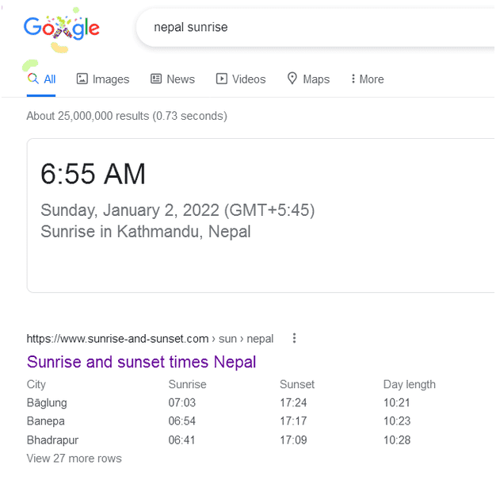Viewport: 496px width, 492px height.
Task: Click the Maps pin icon
Action: (292, 79)
